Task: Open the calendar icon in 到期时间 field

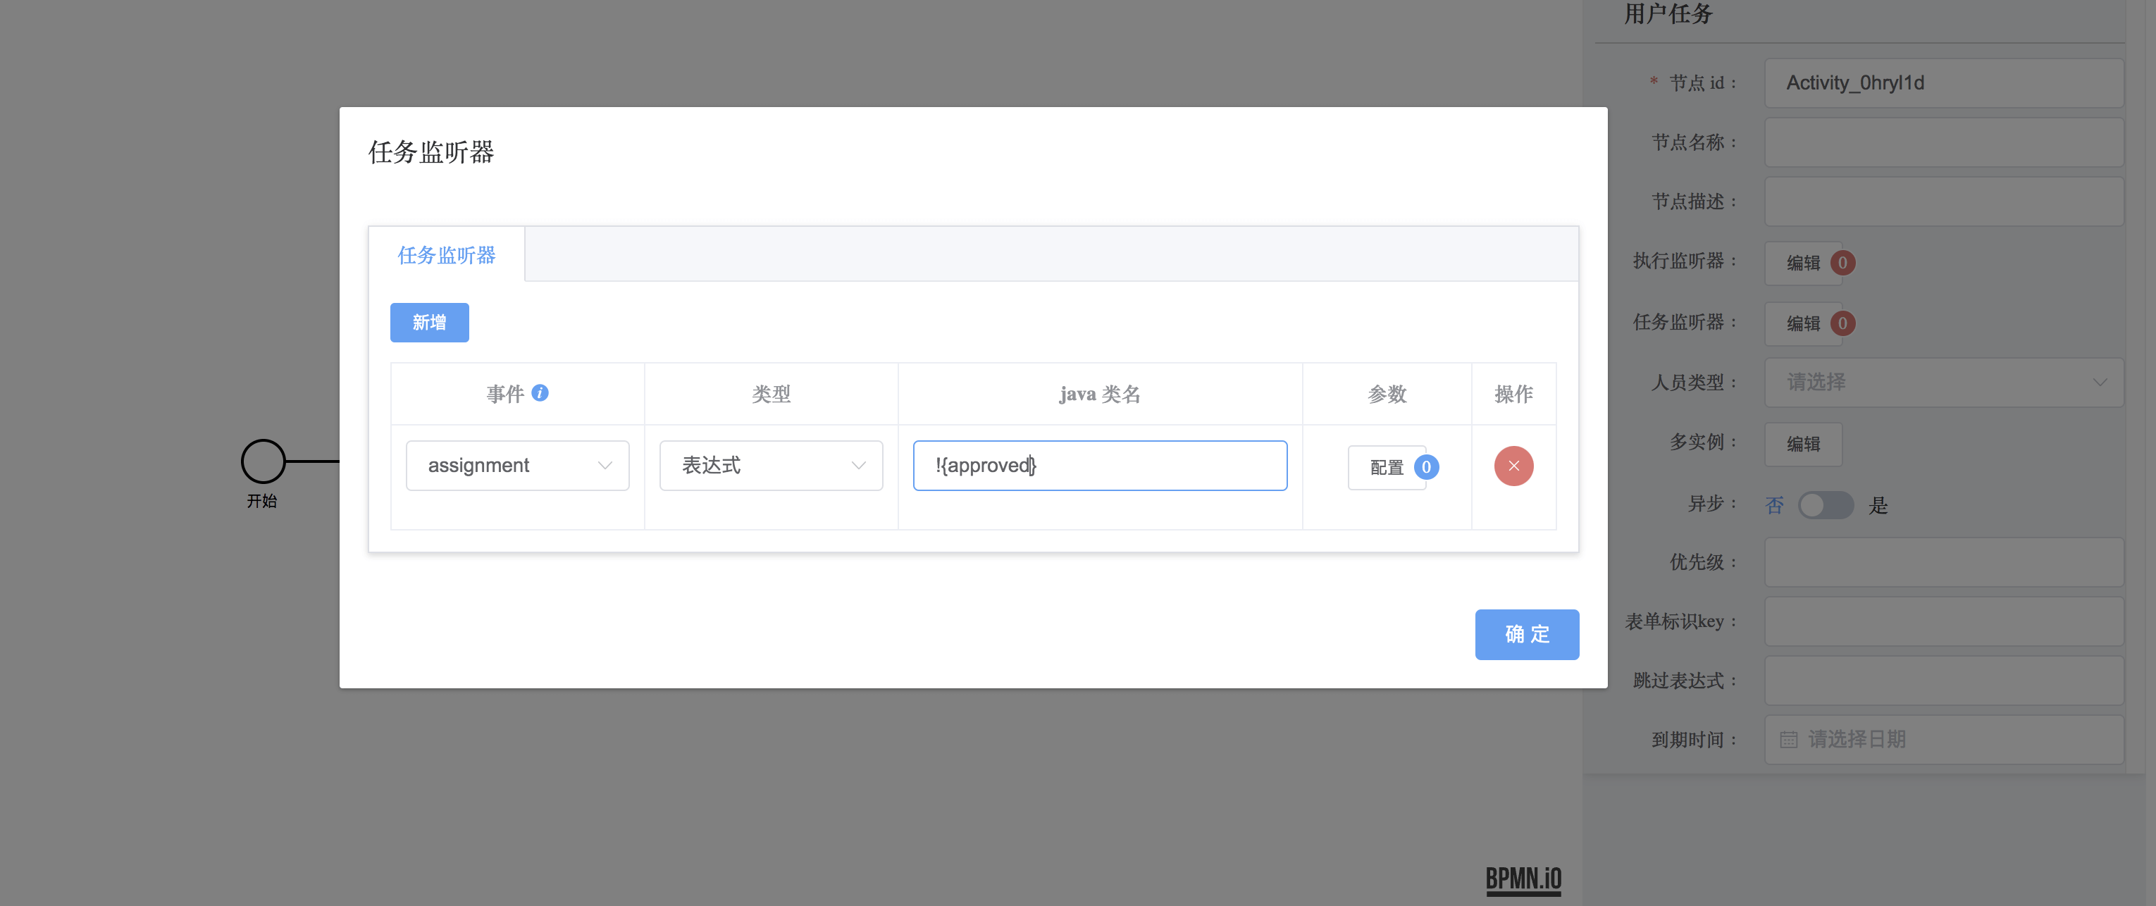Action: [x=1788, y=739]
